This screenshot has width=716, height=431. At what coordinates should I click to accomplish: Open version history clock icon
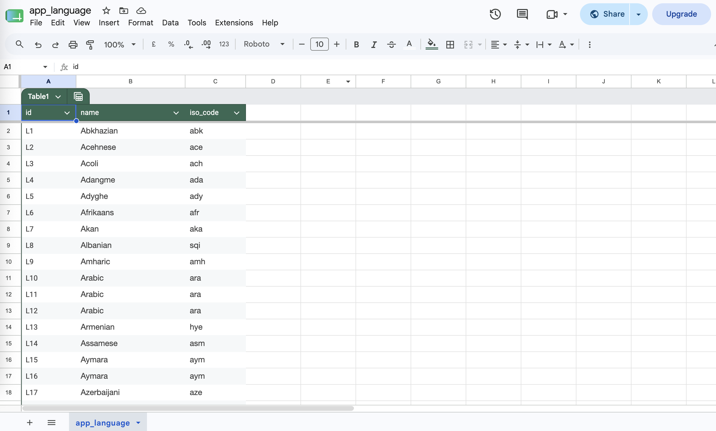coord(495,14)
